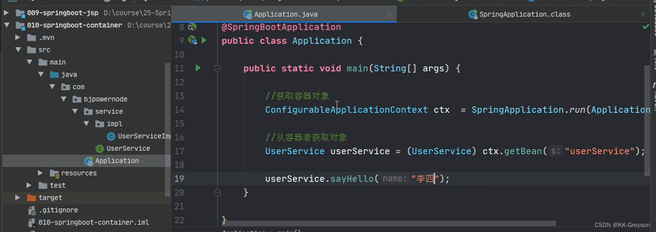This screenshot has height=232, width=656.
Task: Click the .iml file icon in tree
Action: pyautogui.click(x=32, y=222)
